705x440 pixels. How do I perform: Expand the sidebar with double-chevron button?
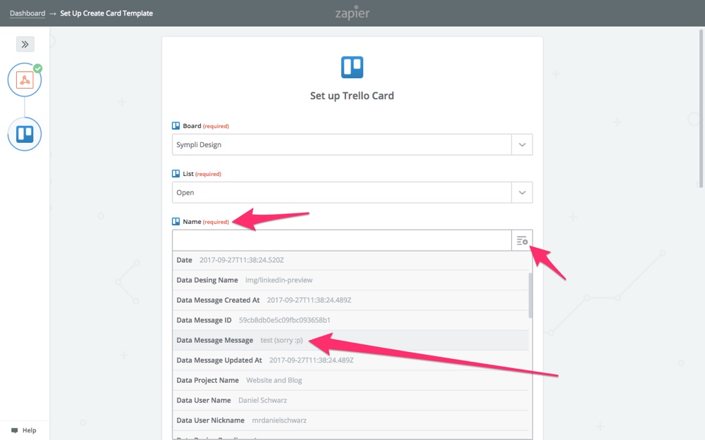(25, 44)
